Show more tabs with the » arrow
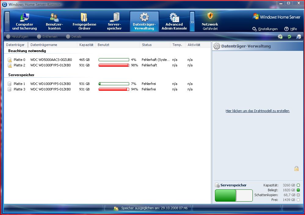 click(x=192, y=21)
